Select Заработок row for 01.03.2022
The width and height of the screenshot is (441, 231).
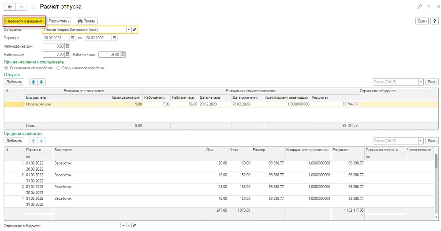pos(219,178)
